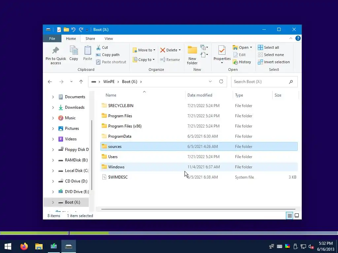Switch to the Share tab
Screen dimensions: 338x253
click(90, 39)
